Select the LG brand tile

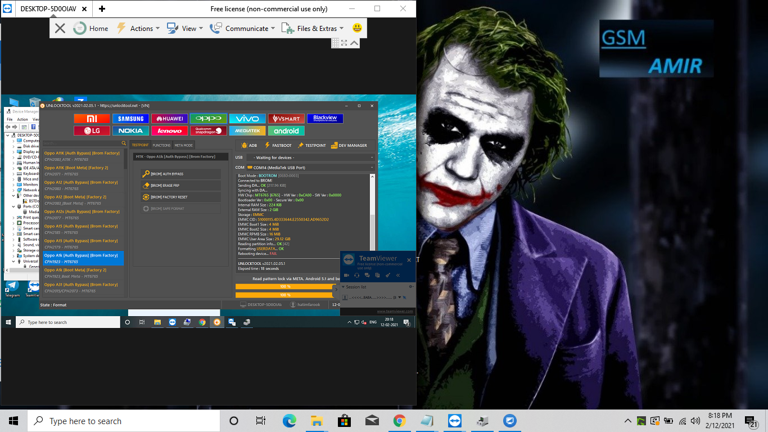click(92, 130)
